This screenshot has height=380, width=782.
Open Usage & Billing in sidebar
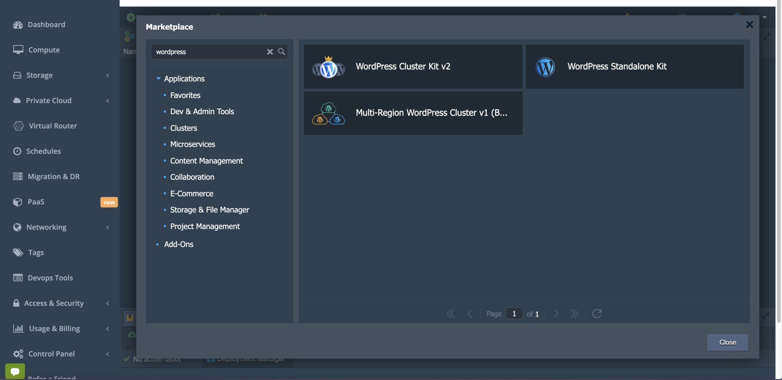(x=54, y=328)
